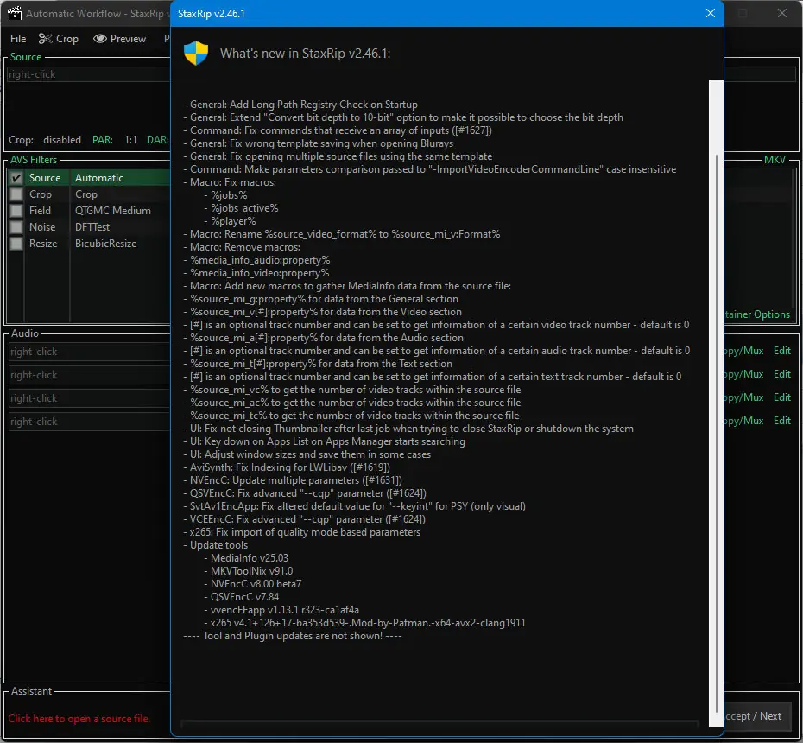Uncheck the Source filter checkbox

coord(16,178)
